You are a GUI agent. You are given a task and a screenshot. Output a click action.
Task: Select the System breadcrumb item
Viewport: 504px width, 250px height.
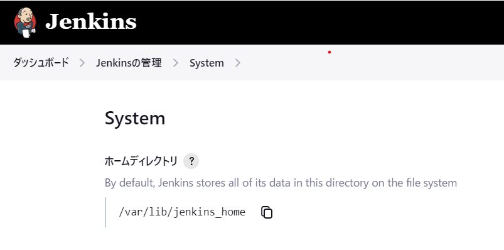[206, 63]
